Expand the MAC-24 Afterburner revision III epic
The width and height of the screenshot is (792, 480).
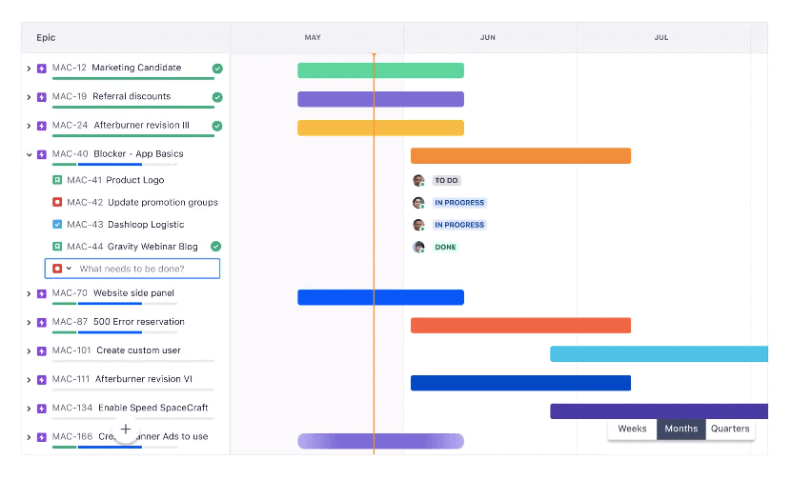(x=29, y=126)
